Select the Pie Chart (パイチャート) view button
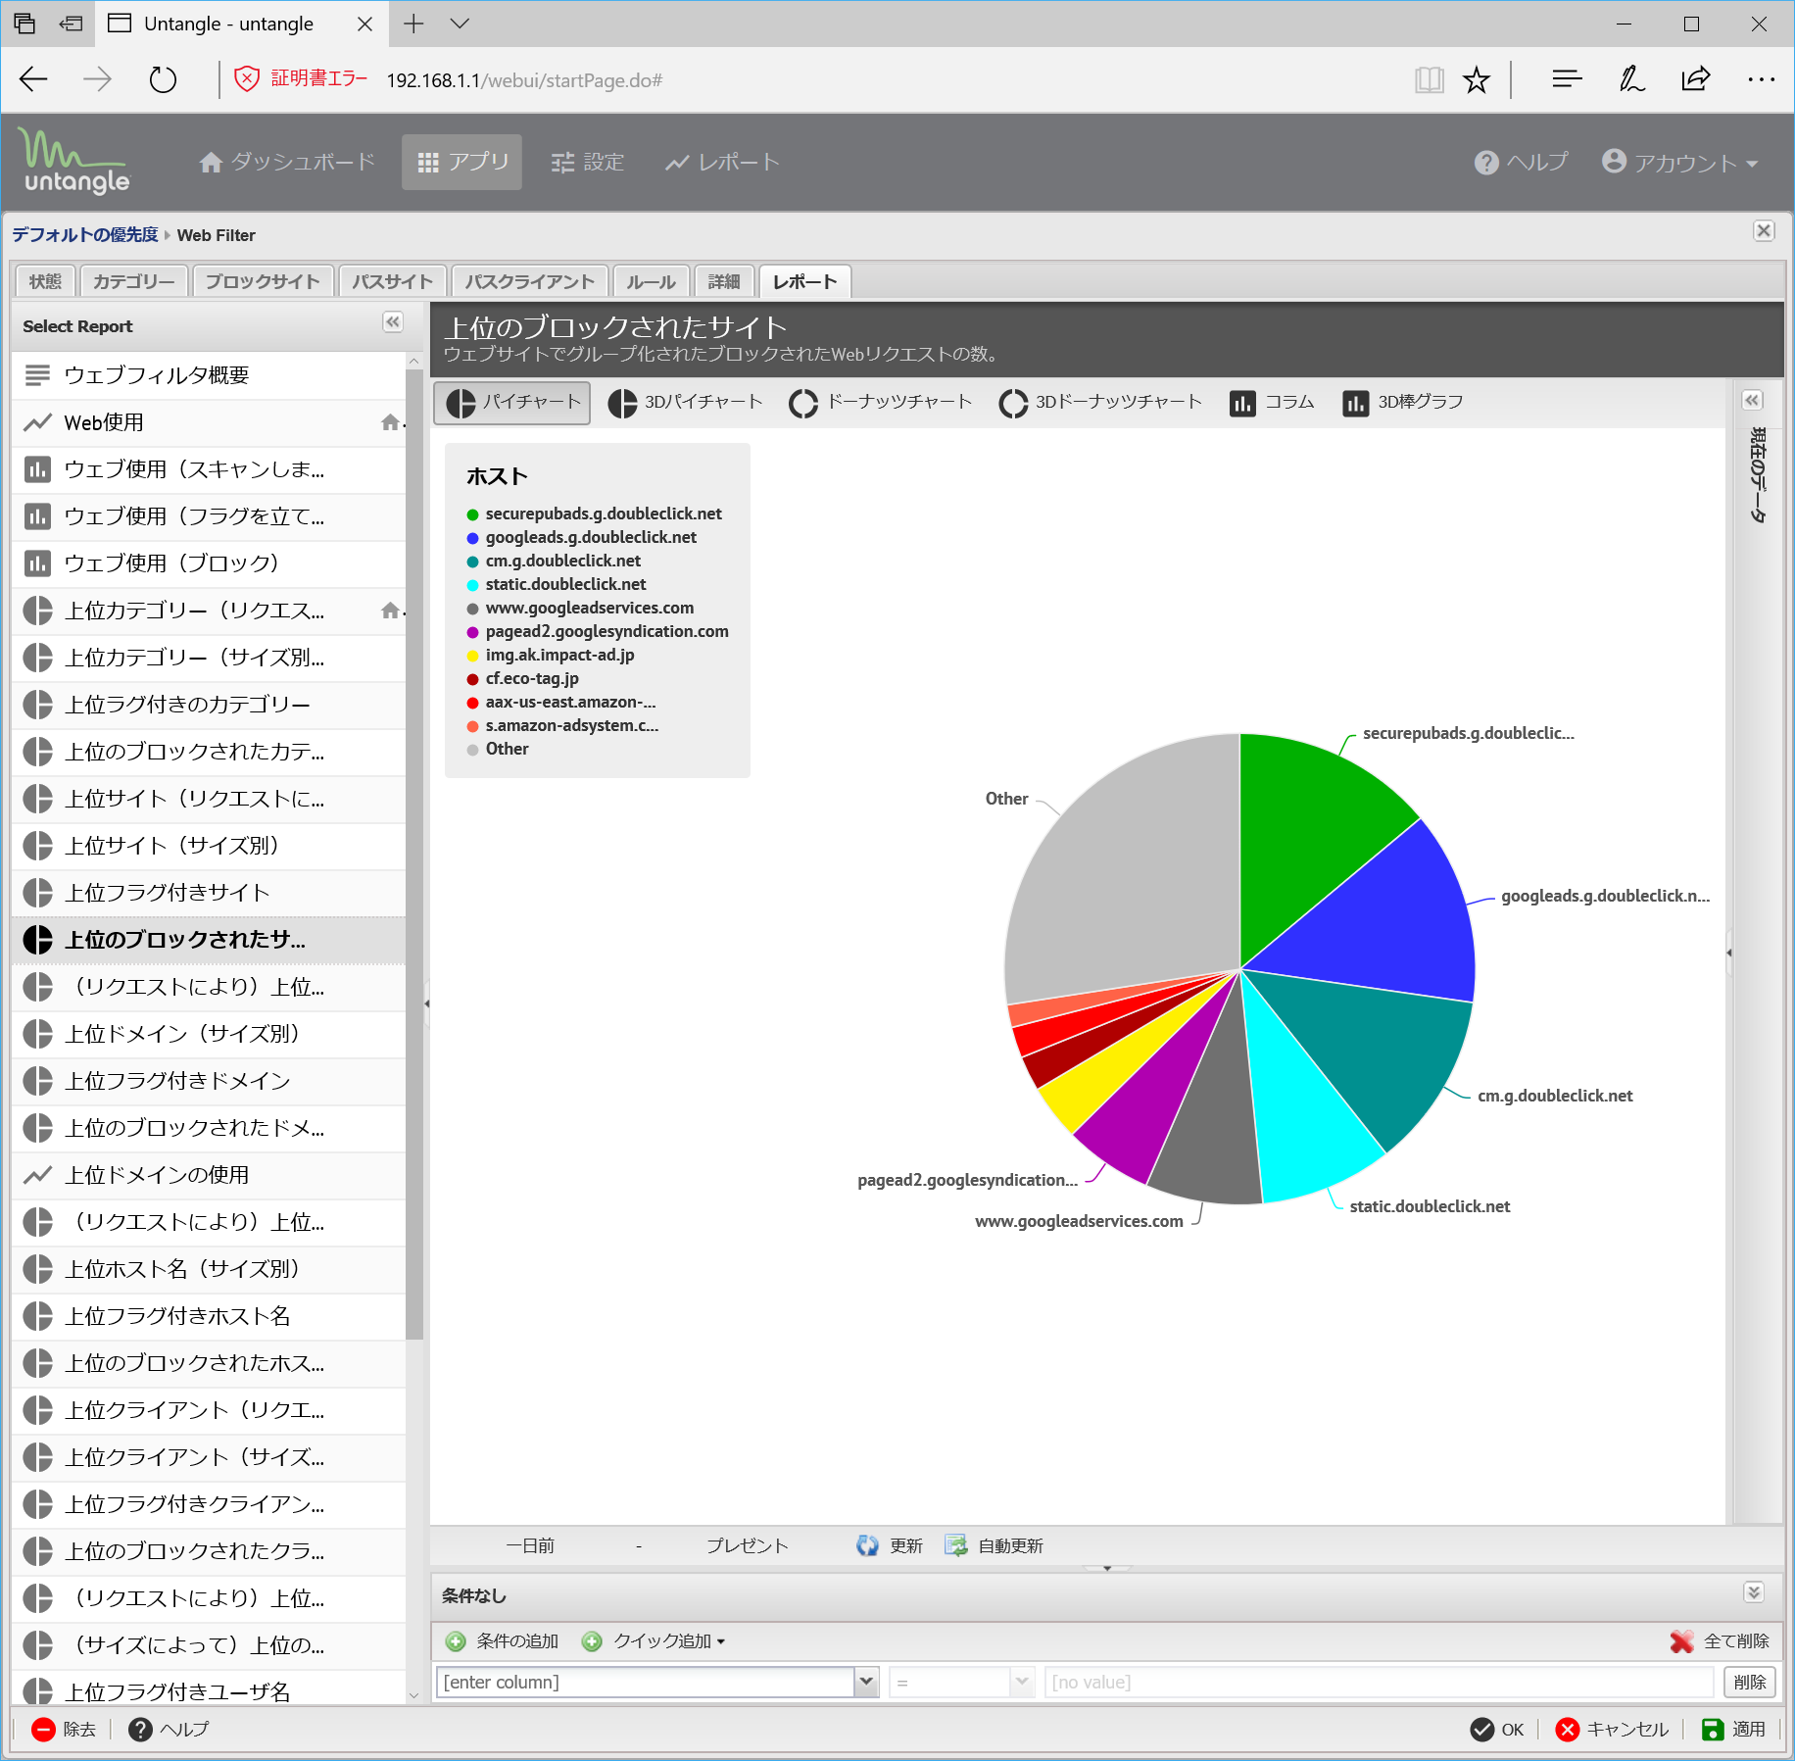Screen dimensions: 1795x1761 coord(512,403)
